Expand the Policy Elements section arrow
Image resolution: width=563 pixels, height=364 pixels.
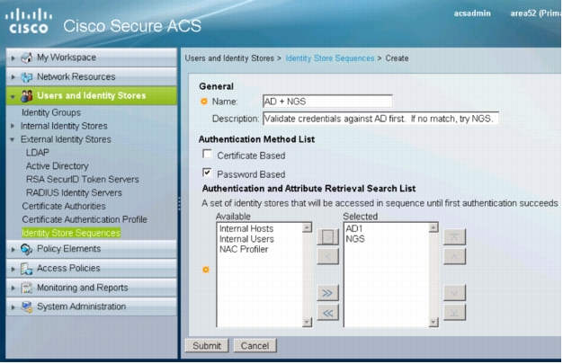(13, 249)
